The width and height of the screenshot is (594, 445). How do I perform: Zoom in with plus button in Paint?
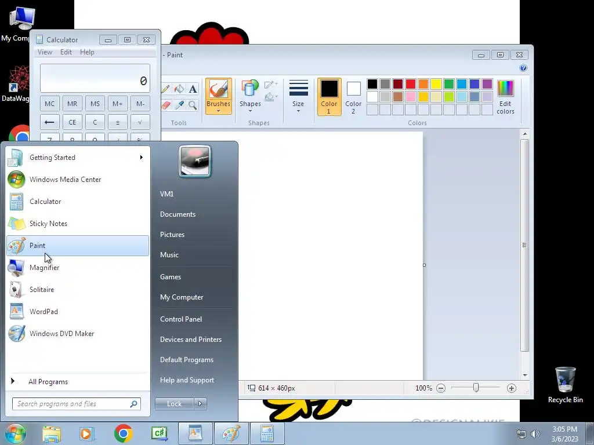512,388
